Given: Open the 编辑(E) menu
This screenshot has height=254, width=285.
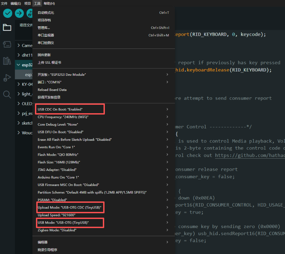Looking at the screenshot, I should [16, 3].
